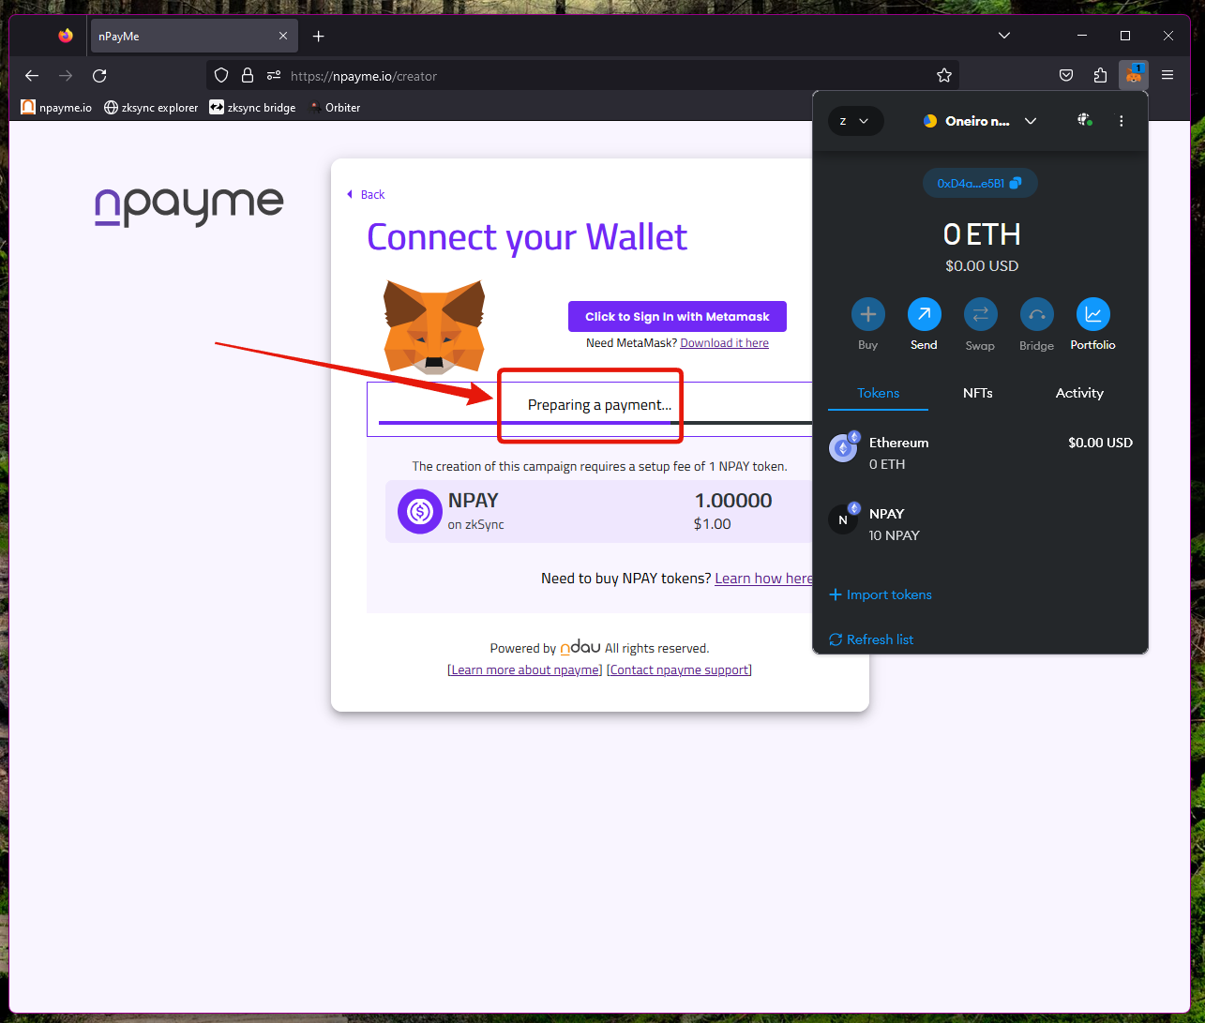The height and width of the screenshot is (1023, 1205).
Task: Click the Firefox logo icon in the tab bar
Action: (66, 36)
